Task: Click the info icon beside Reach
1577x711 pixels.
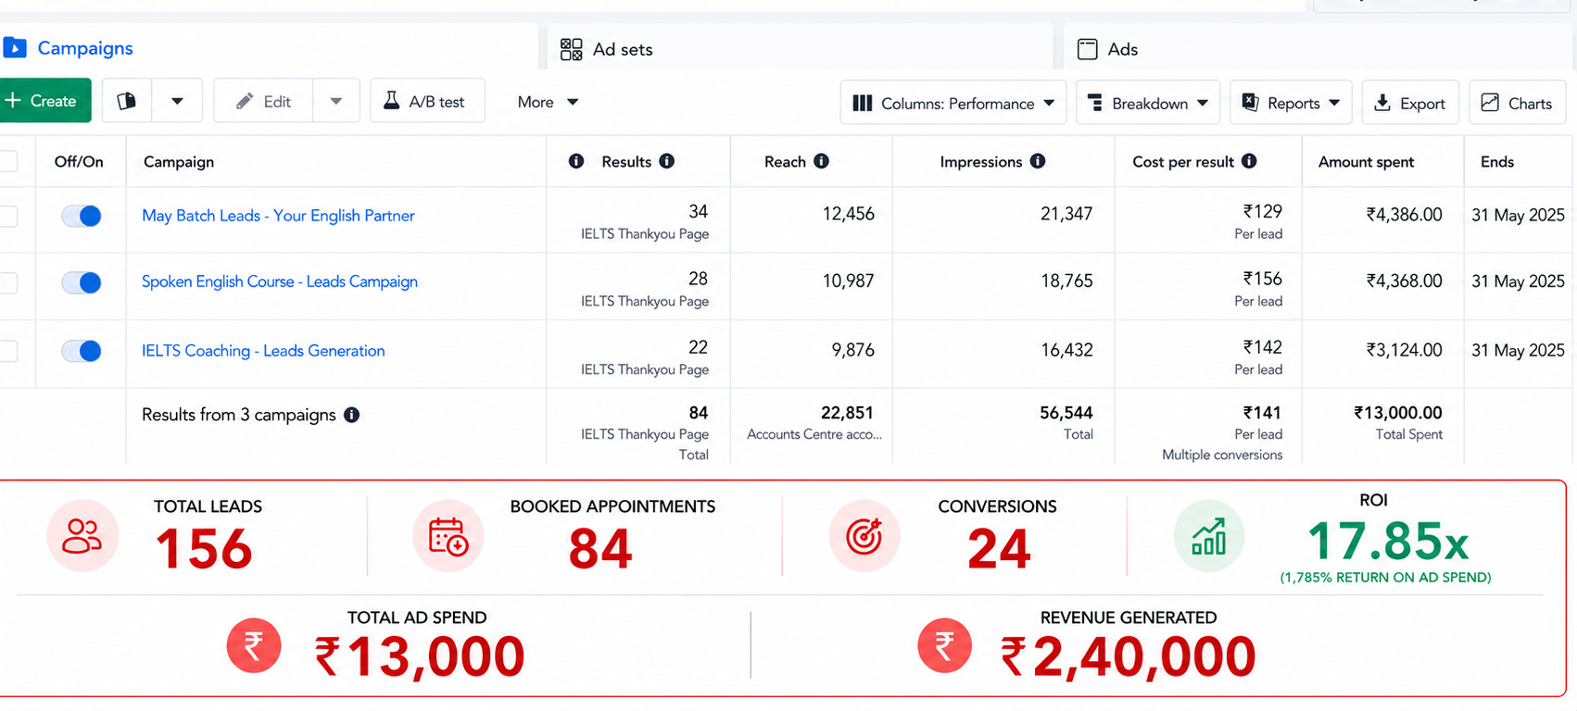Action: click(821, 161)
